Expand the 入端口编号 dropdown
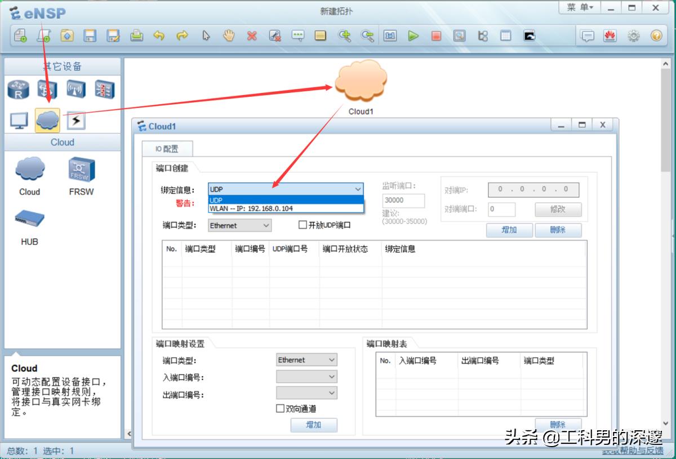 [x=306, y=376]
